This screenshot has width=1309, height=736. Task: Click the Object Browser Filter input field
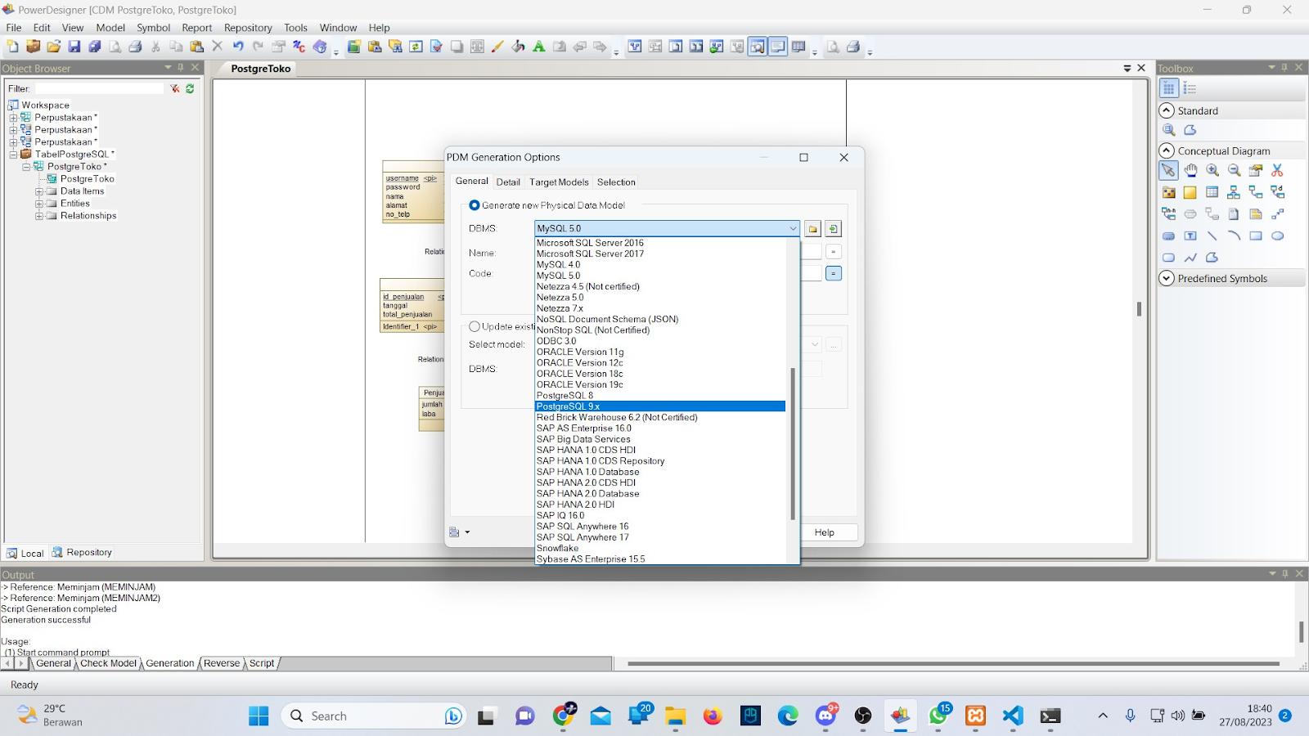(99, 88)
